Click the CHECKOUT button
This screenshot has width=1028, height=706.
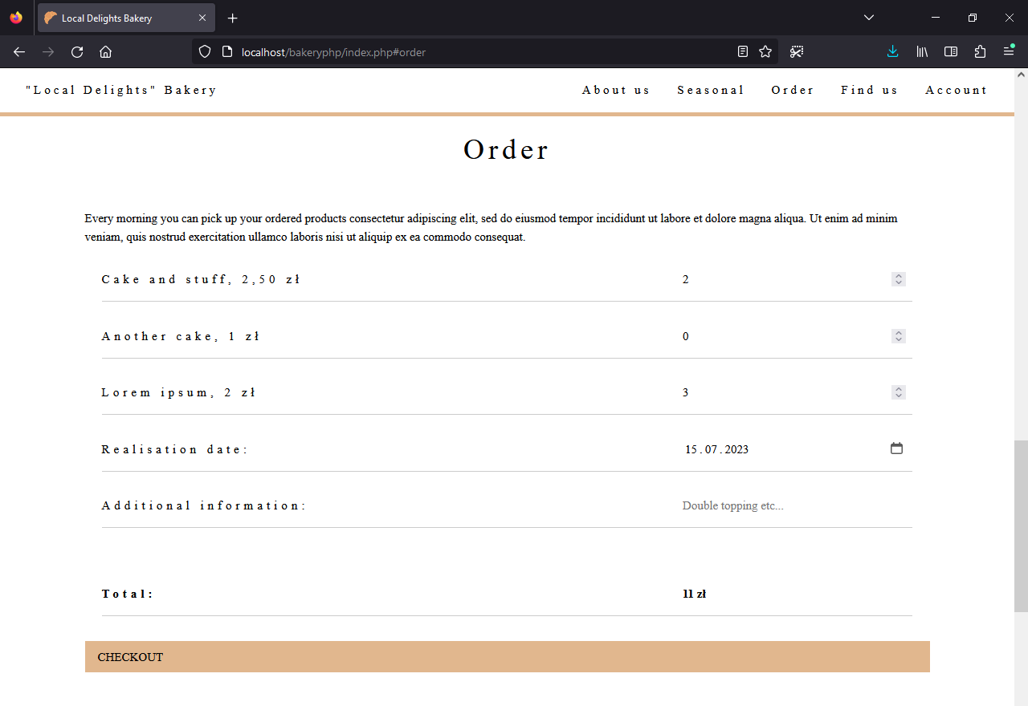click(508, 657)
